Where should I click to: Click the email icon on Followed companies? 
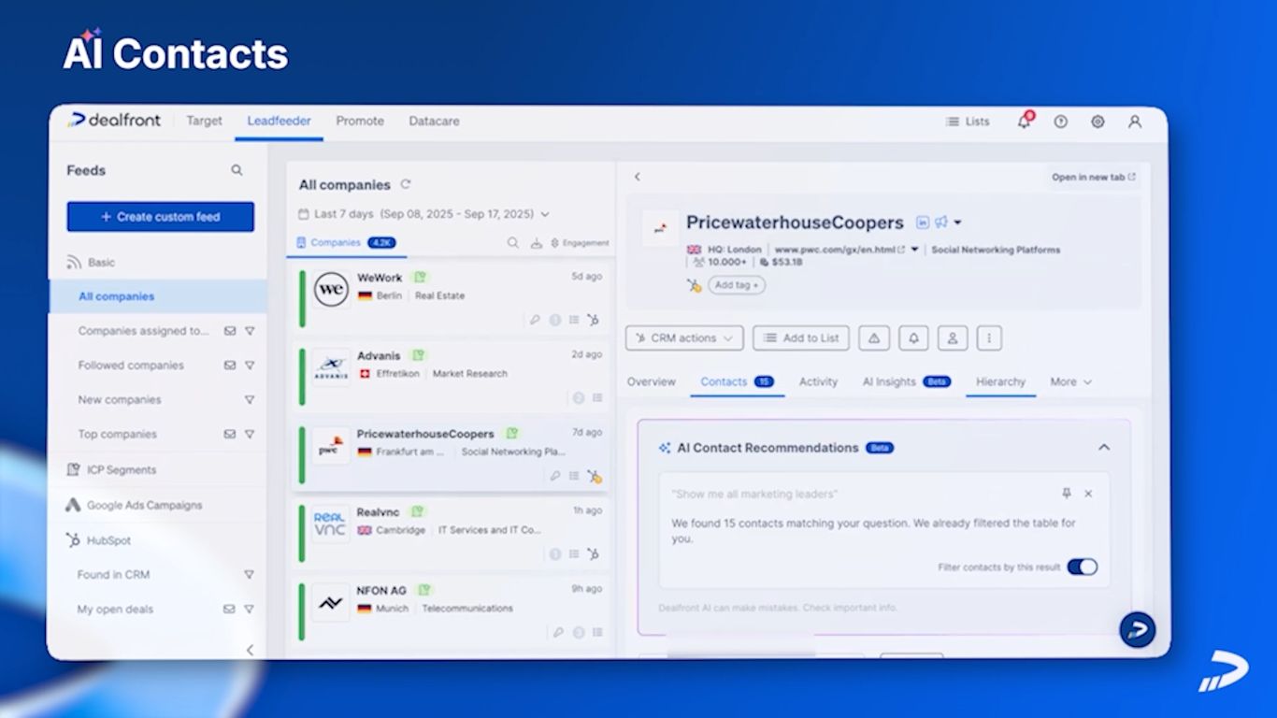point(229,366)
